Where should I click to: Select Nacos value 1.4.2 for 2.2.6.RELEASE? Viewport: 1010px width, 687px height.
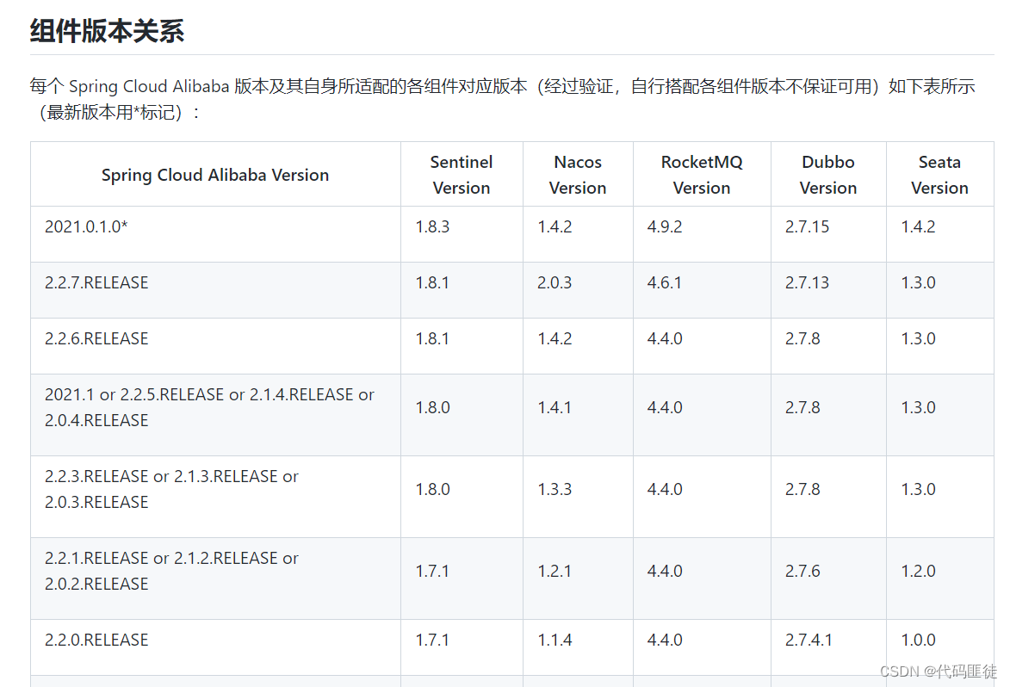[555, 338]
